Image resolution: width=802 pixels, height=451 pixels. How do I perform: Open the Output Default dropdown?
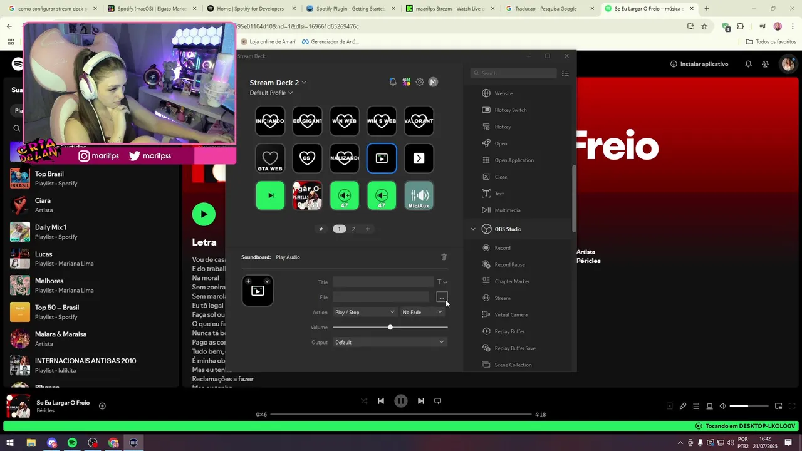tap(390, 342)
